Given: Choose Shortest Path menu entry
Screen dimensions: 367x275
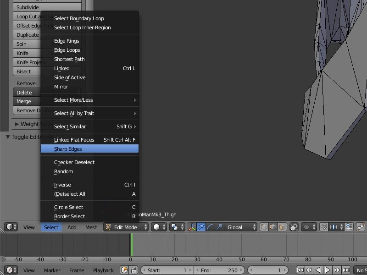Looking at the screenshot, I should [89, 59].
